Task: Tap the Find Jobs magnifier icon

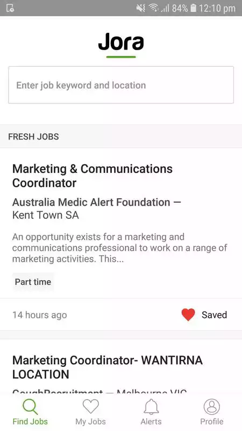Action: (30, 407)
